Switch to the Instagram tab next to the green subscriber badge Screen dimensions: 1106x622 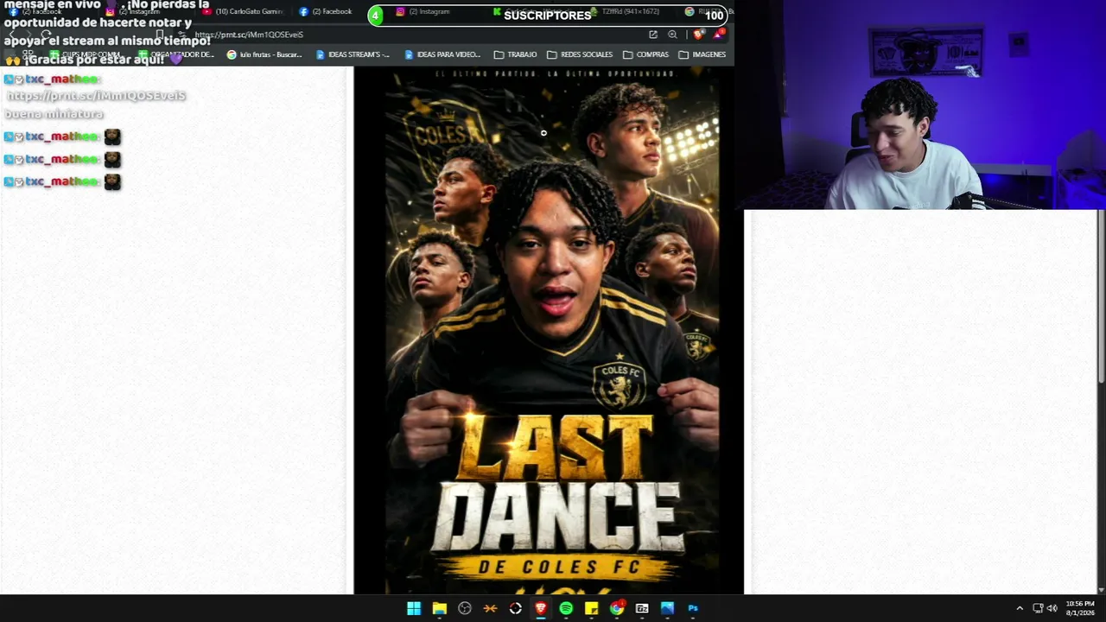coord(424,11)
